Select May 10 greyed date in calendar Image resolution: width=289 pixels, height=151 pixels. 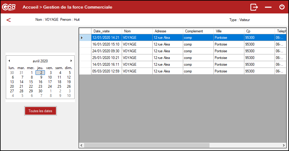tap(69, 96)
